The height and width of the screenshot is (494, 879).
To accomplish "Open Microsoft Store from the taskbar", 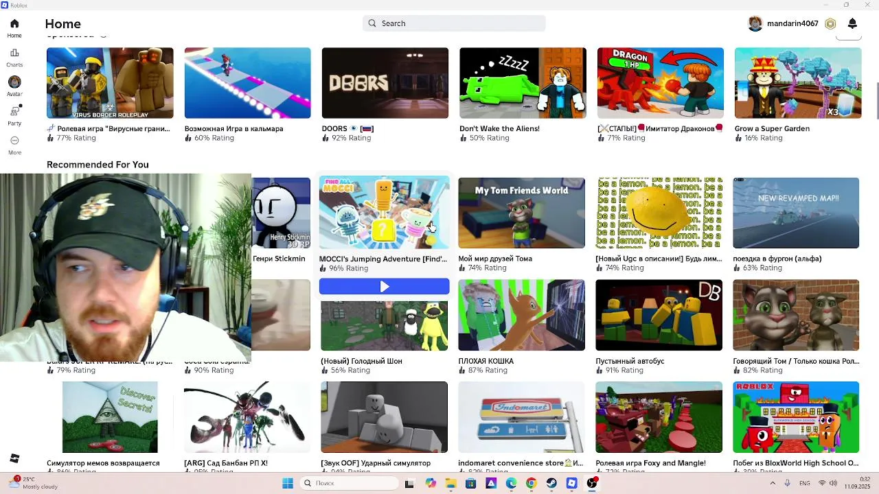I will 470,483.
